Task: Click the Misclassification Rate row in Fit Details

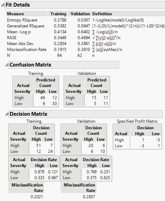Action: click(x=27, y=50)
